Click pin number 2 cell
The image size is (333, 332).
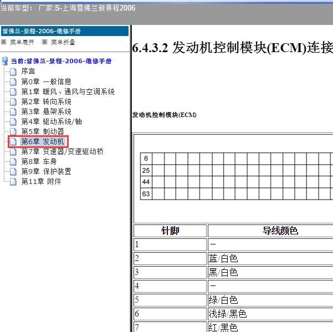pos(170,258)
